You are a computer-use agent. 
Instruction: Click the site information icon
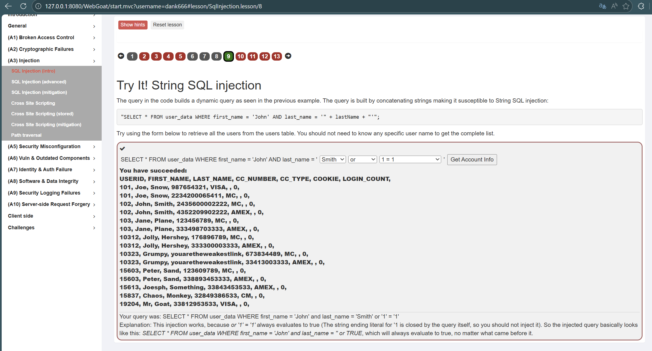click(38, 6)
